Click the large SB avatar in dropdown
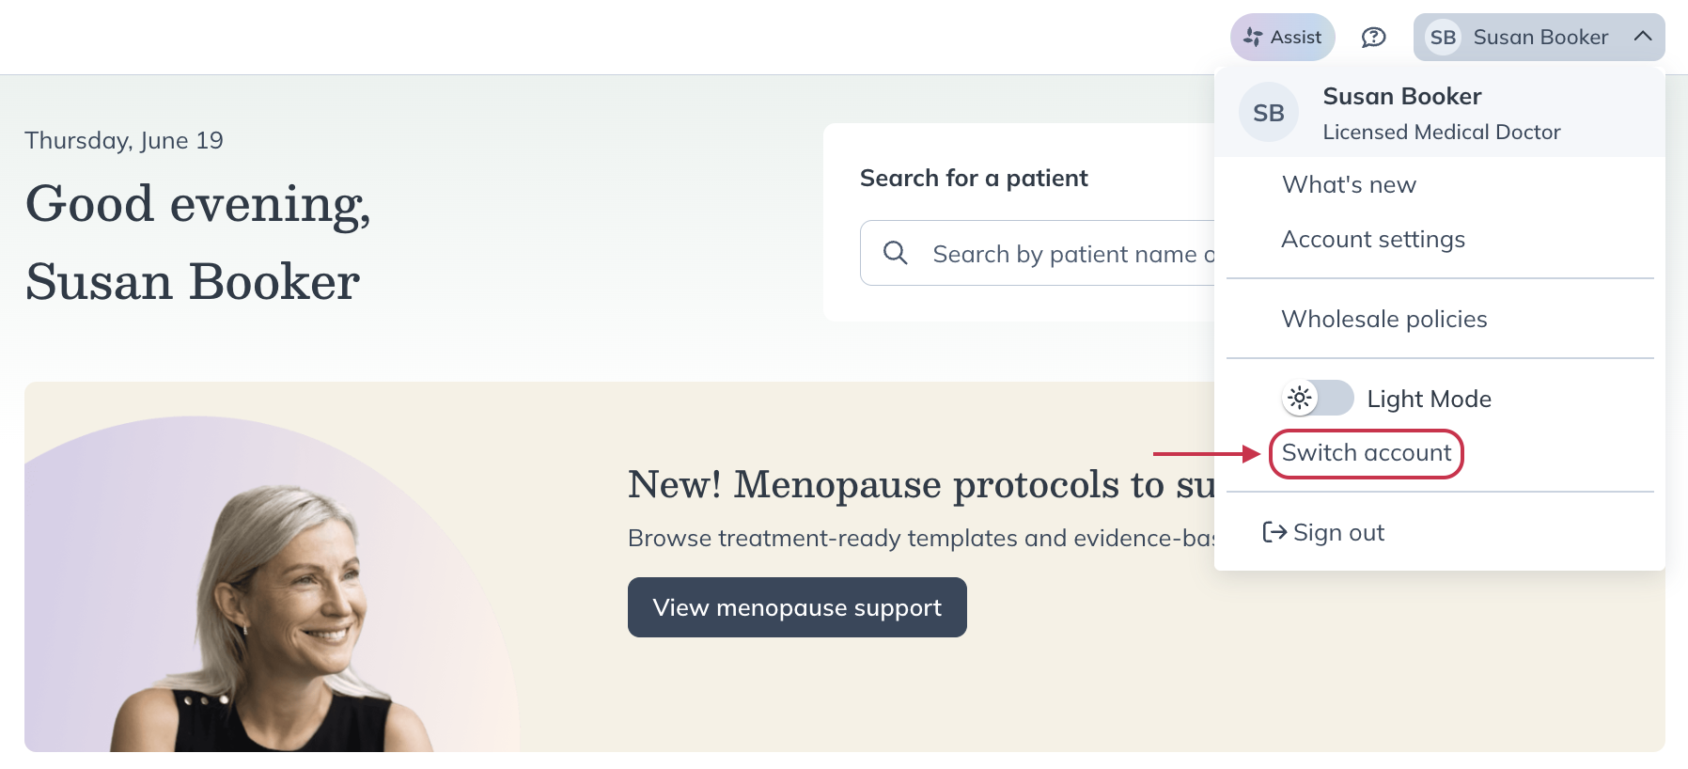This screenshot has height=769, width=1688. (x=1268, y=113)
